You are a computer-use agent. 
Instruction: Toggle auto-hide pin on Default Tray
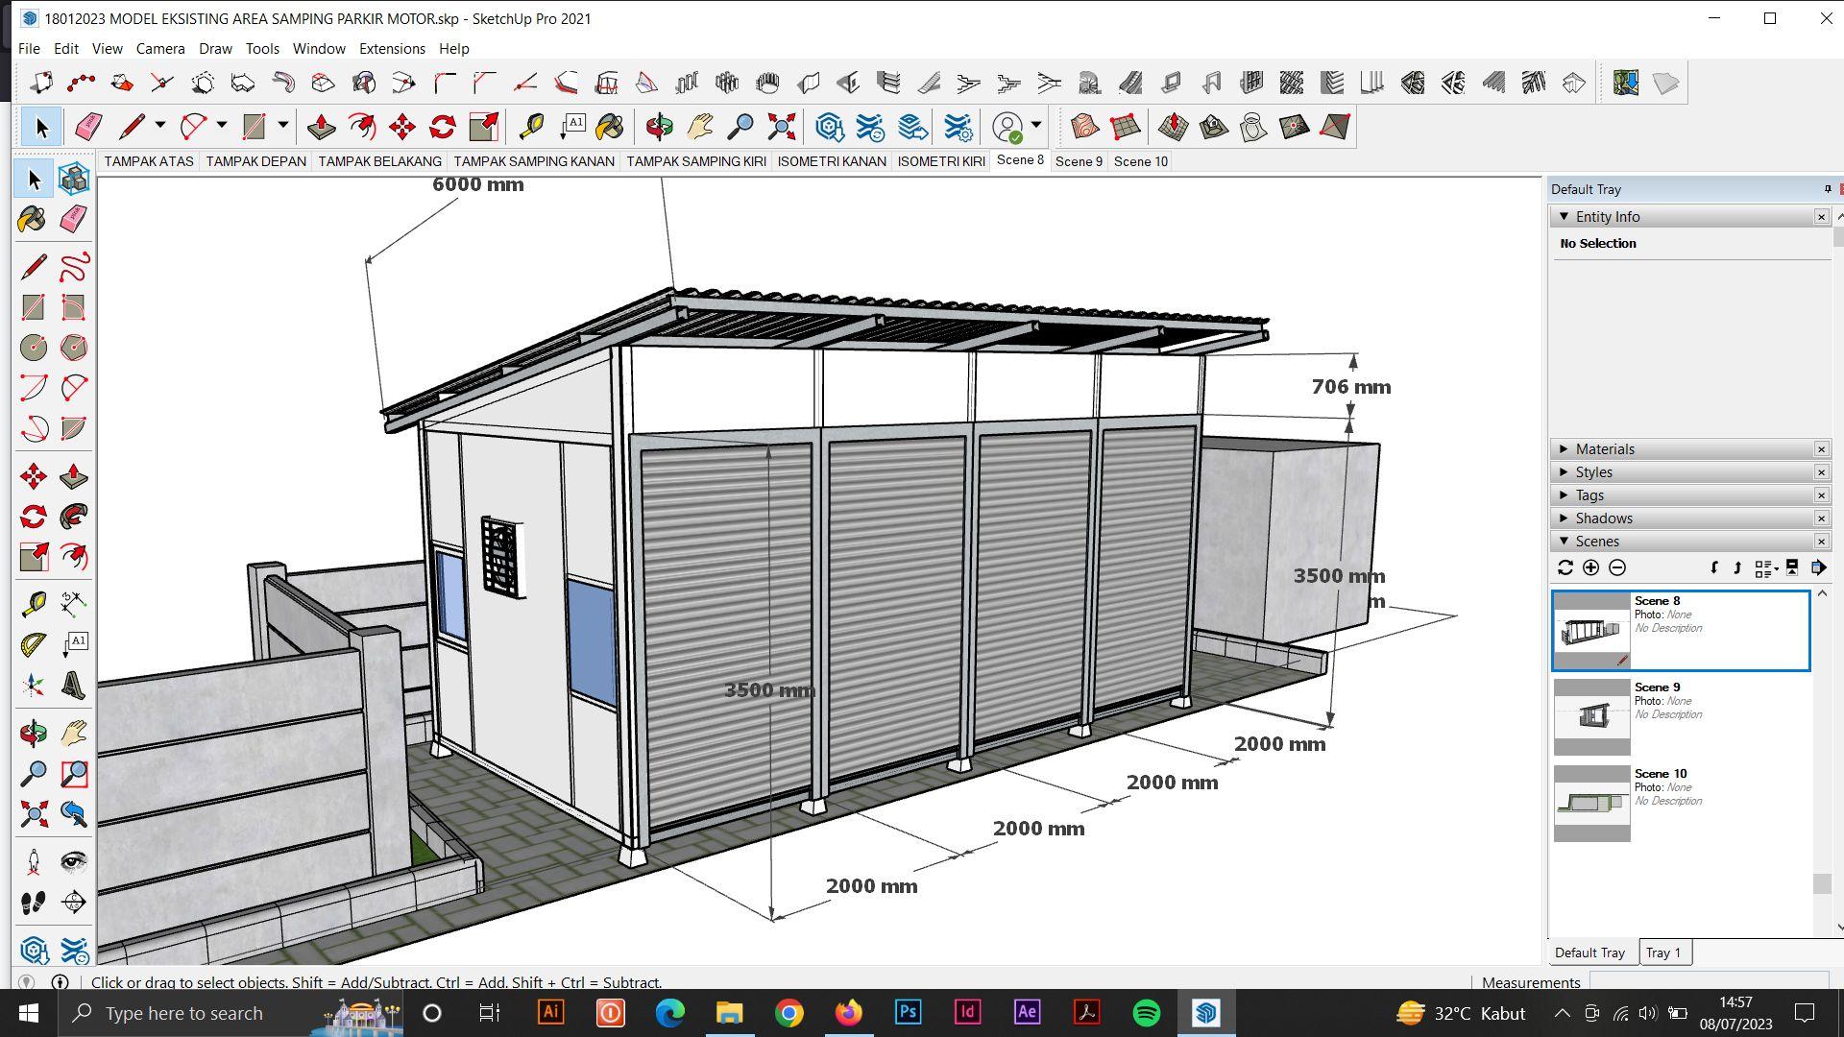[1827, 189]
